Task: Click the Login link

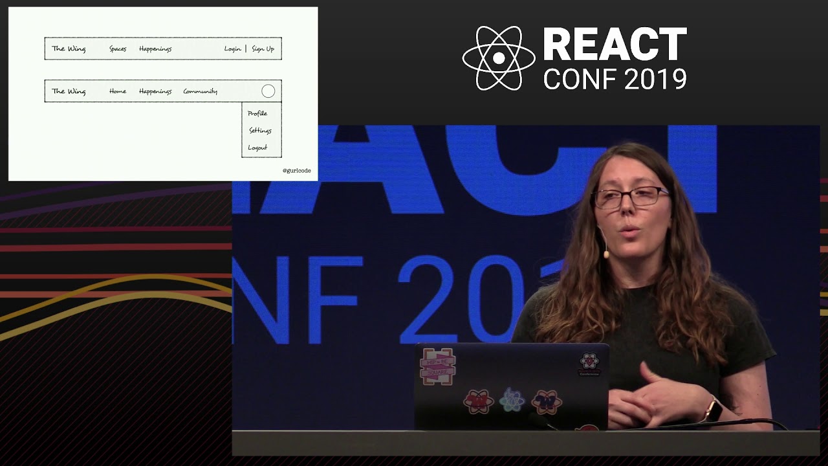Action: (232, 48)
